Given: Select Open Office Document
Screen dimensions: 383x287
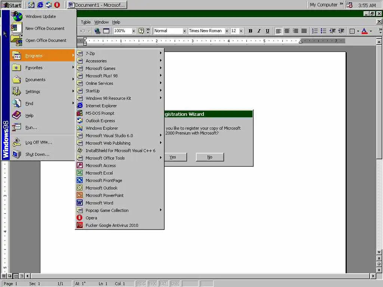Looking at the screenshot, I should [42, 40].
